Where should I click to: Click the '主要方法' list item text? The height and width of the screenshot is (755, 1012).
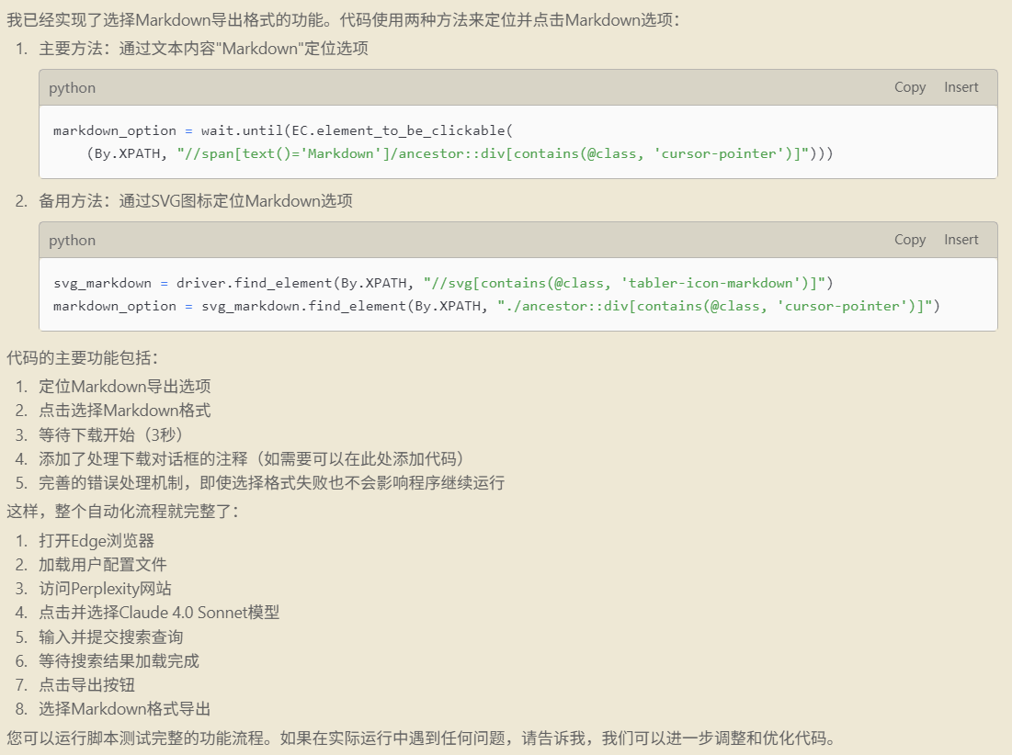click(203, 49)
